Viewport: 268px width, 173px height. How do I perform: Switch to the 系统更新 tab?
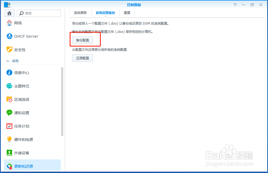[x=80, y=12]
